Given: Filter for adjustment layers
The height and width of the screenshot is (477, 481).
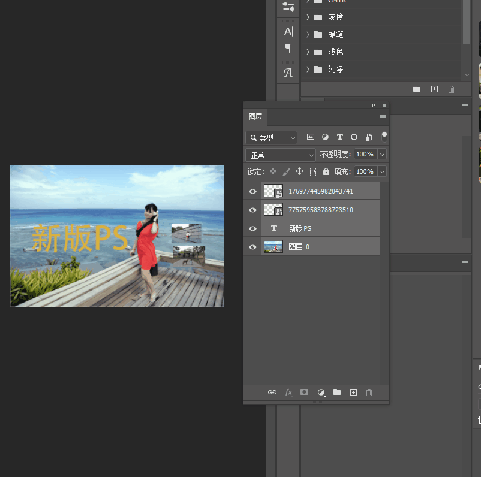Looking at the screenshot, I should [x=325, y=137].
